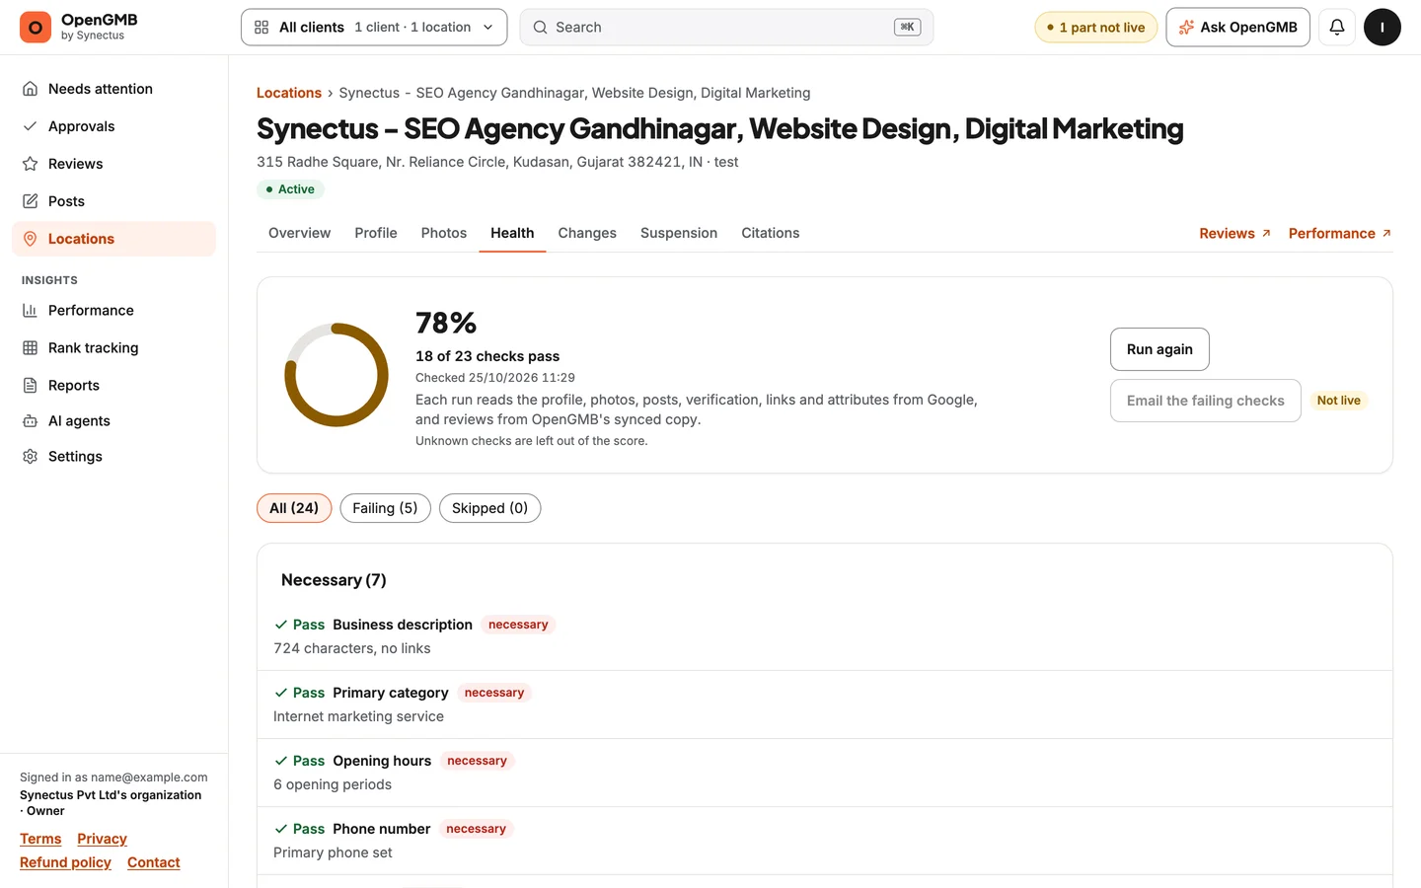Click Email the failing checks button
Image resolution: width=1421 pixels, height=888 pixels.
tap(1205, 401)
